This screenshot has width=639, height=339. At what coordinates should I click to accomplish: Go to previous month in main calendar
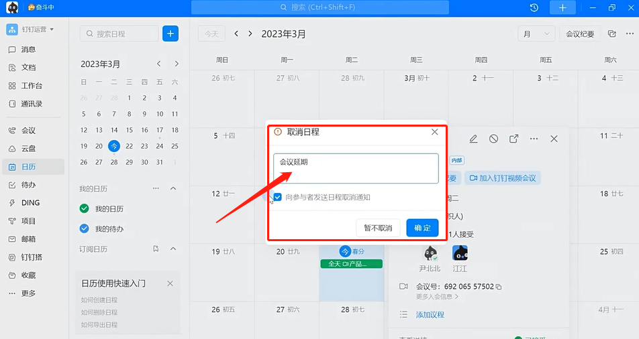[x=236, y=33]
